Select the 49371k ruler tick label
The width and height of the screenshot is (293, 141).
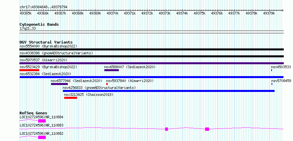[x=130, y=13]
